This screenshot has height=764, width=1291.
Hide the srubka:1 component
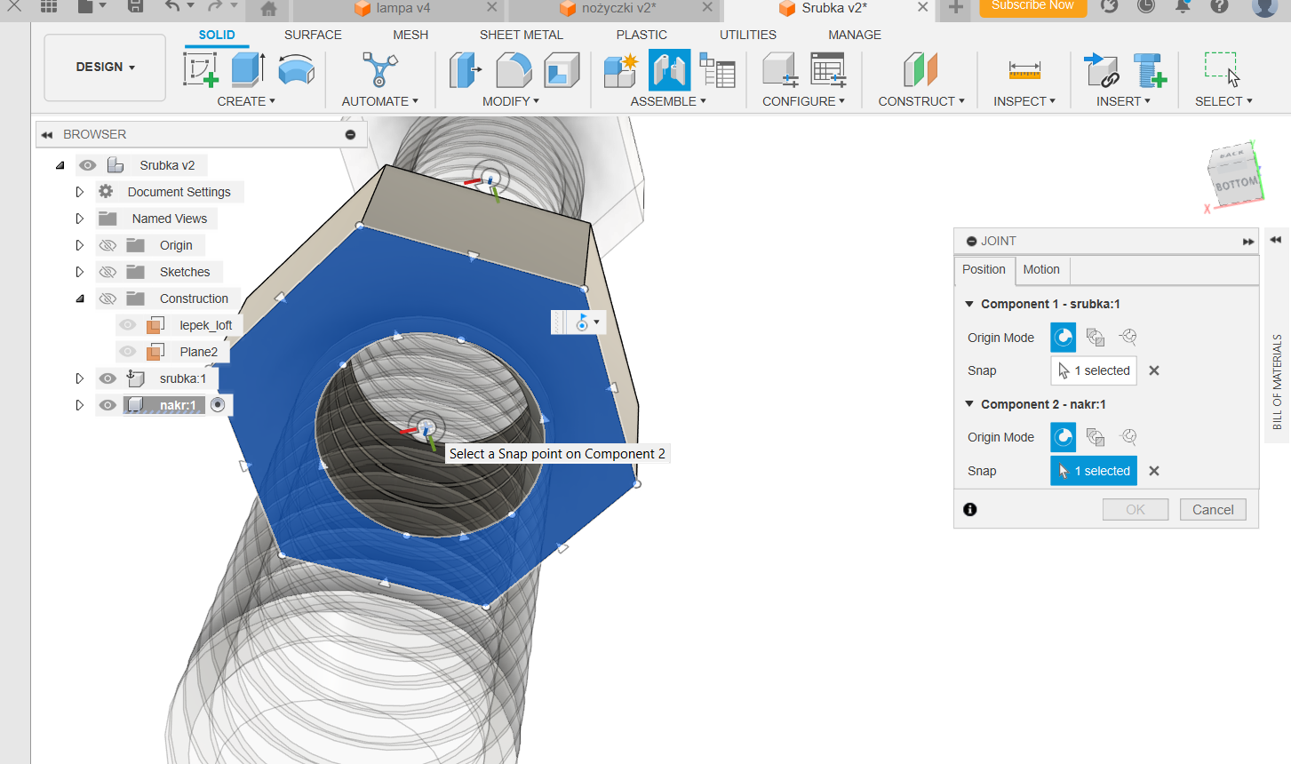[x=108, y=378]
